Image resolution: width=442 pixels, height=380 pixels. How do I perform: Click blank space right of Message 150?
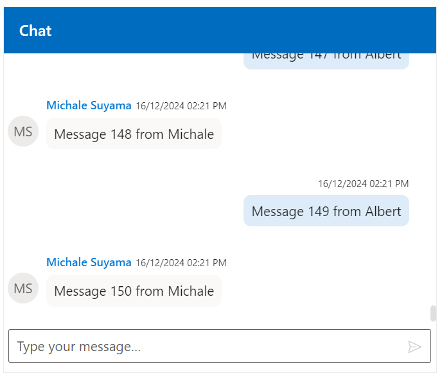pyautogui.click(x=321, y=291)
